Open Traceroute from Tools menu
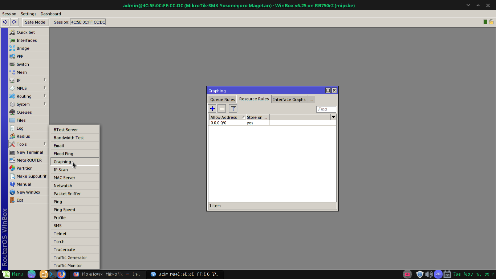 [74, 250]
